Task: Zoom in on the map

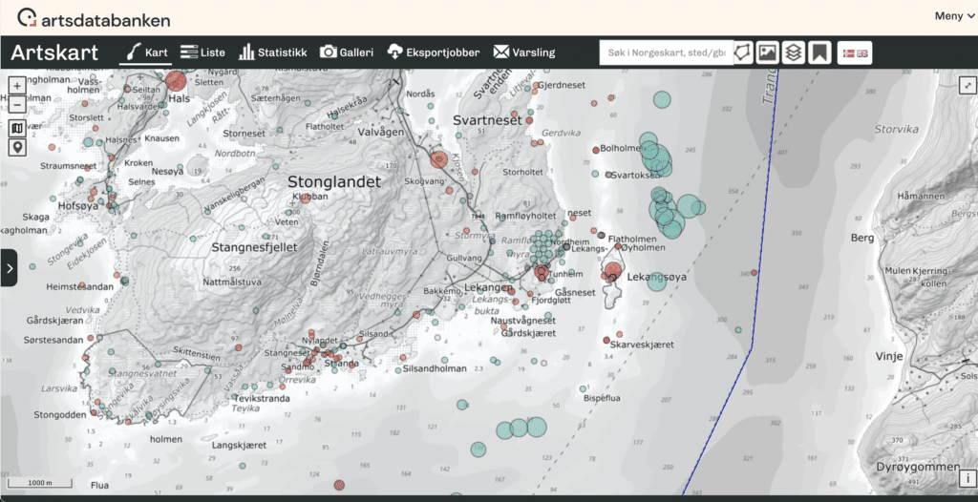Action: 17,86
